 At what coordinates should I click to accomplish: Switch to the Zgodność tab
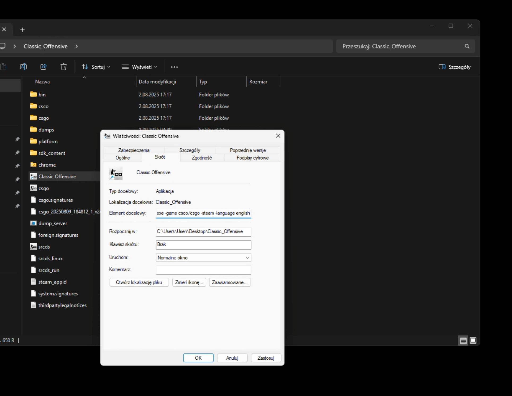pos(202,158)
